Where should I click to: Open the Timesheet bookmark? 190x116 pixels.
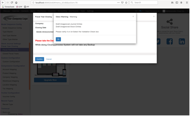pos(8,7)
